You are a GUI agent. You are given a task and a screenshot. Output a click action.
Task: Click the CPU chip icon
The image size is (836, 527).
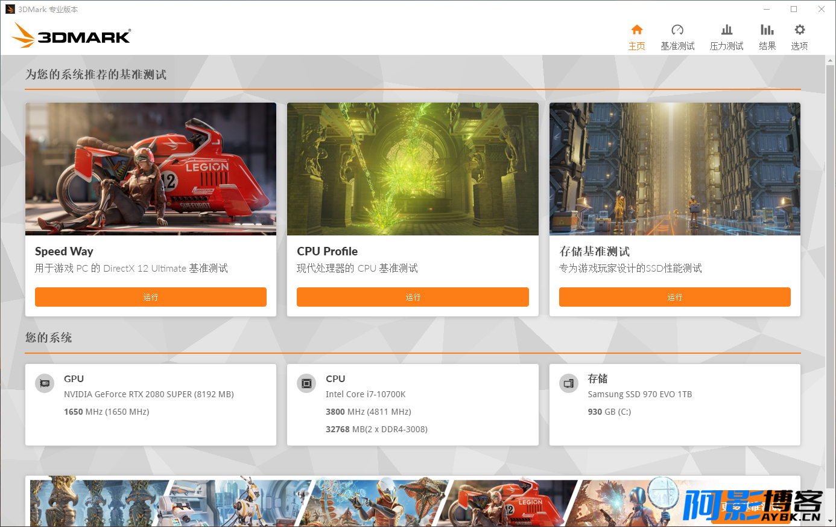[306, 383]
